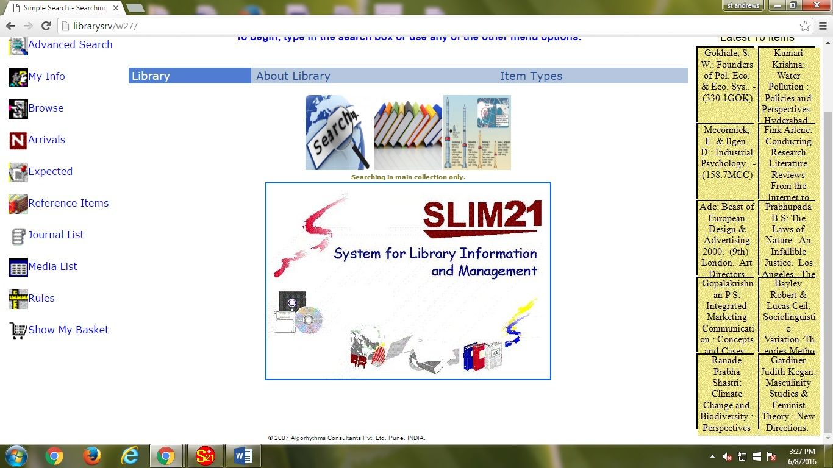
Task: Open Firefox from the taskbar
Action: point(92,456)
